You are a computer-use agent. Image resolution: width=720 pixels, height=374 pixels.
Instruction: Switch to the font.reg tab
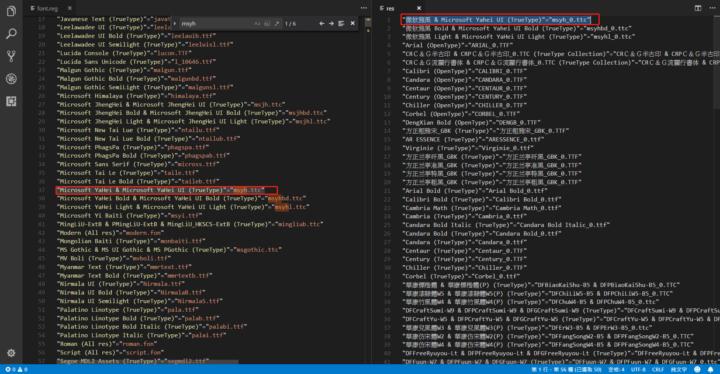pyautogui.click(x=47, y=8)
